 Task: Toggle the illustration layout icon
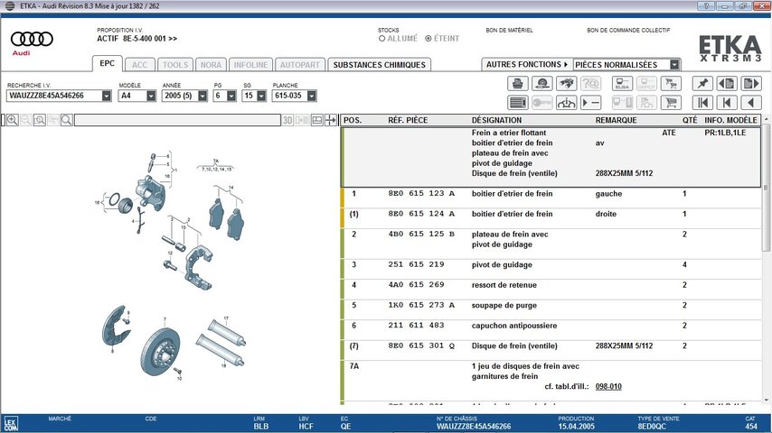point(317,120)
